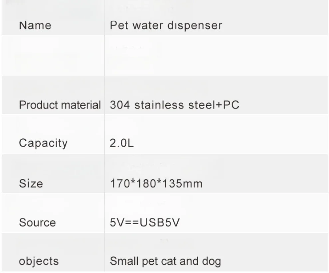Viewport: 329px width, 273px height.
Task: Click the 'Capacity' label
Action: click(43, 143)
